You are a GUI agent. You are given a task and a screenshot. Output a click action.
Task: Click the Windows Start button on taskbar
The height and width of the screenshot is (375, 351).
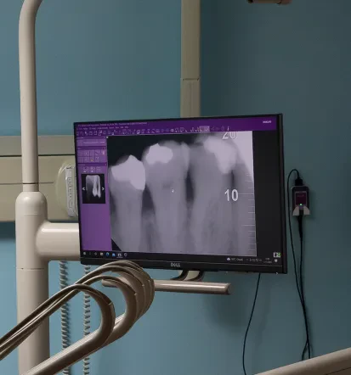tap(84, 254)
